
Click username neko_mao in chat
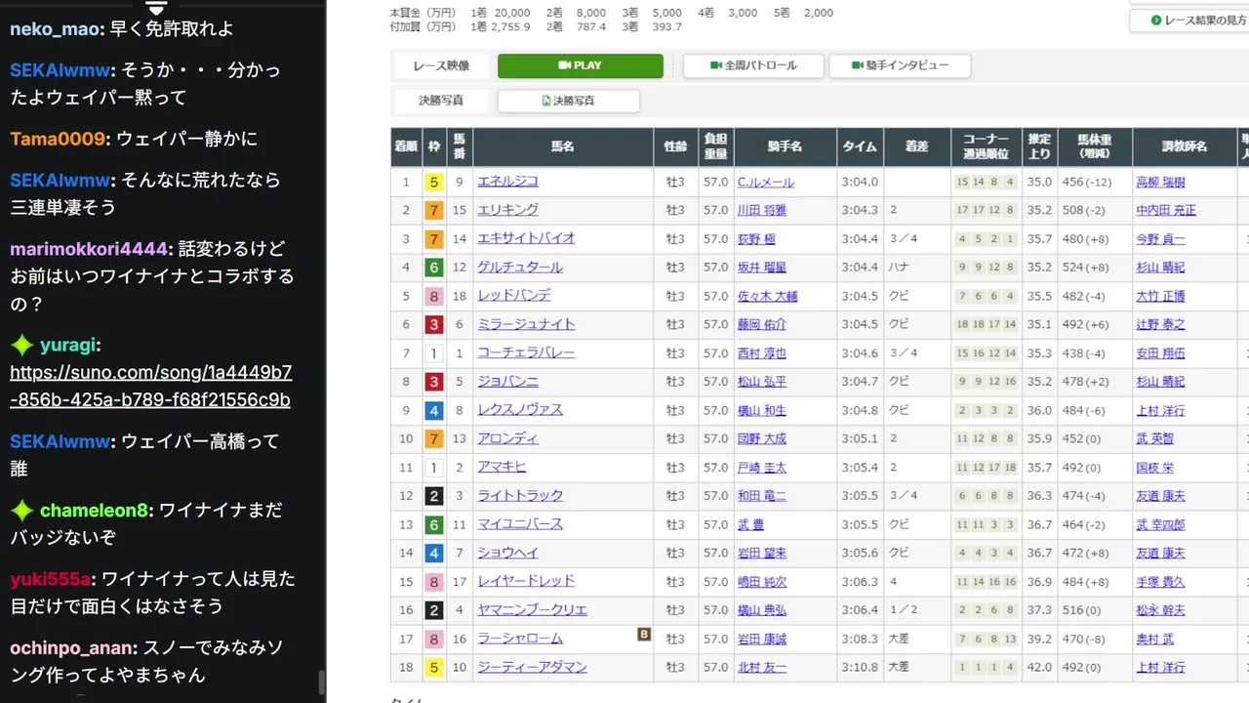point(55,29)
